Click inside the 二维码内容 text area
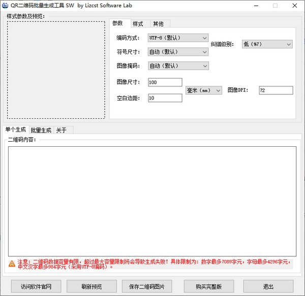 pyautogui.click(x=152, y=201)
